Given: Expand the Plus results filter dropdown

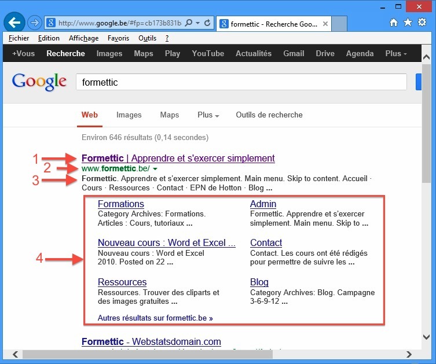Looking at the screenshot, I should coord(208,115).
